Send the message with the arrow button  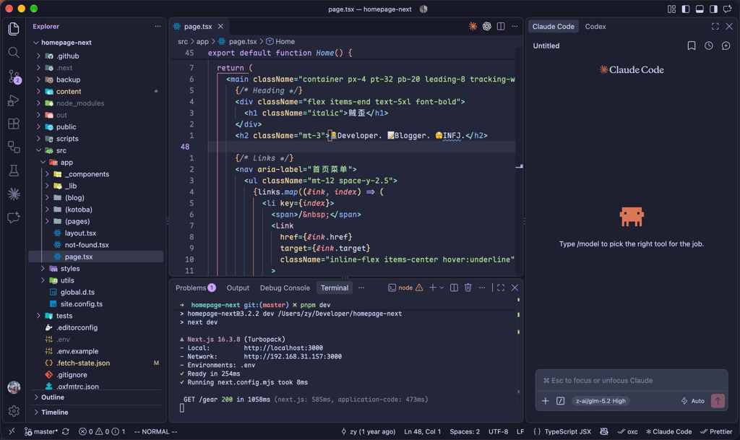pyautogui.click(x=718, y=401)
